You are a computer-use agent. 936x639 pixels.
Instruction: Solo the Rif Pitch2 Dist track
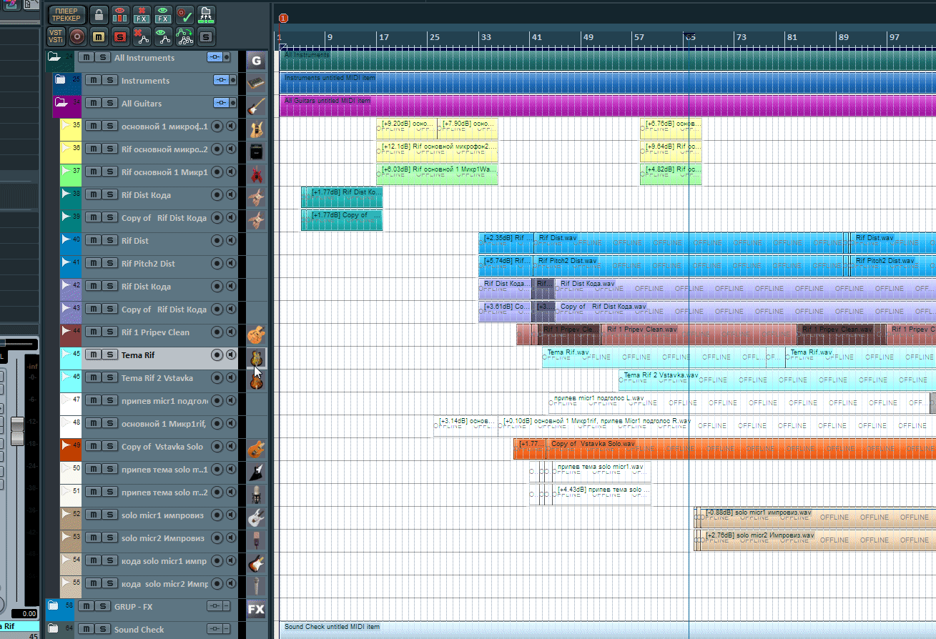[109, 264]
